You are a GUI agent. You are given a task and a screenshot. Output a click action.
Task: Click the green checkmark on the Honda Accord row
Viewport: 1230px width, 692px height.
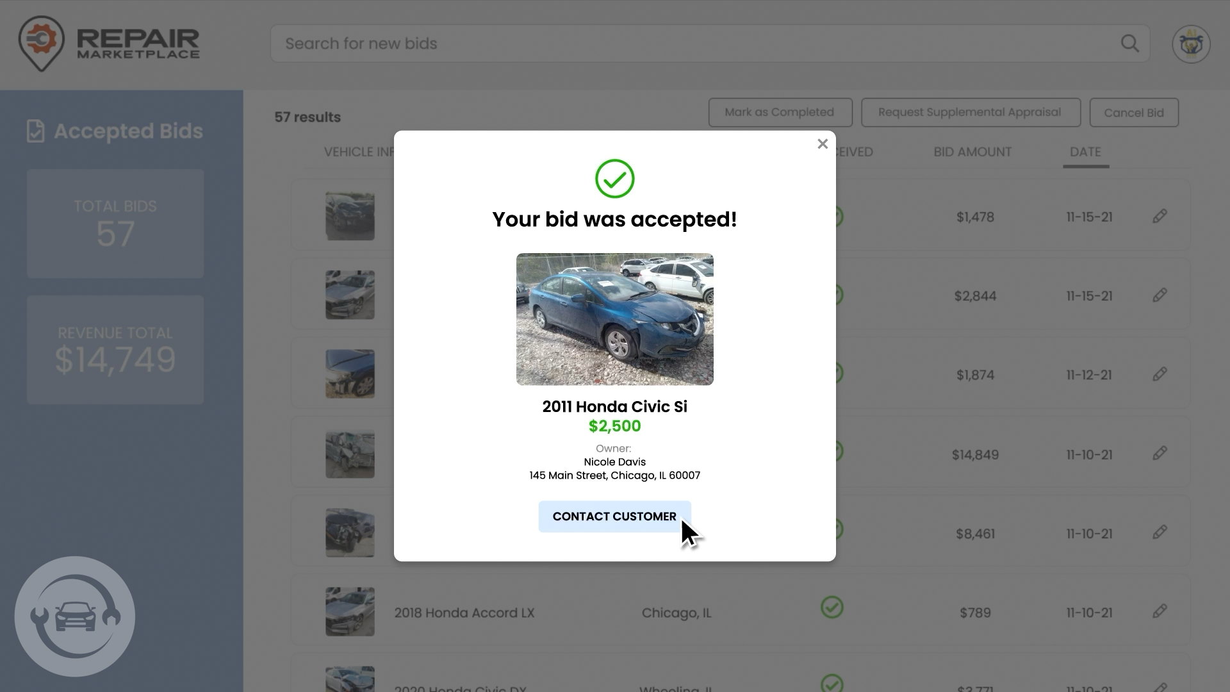coord(832,607)
